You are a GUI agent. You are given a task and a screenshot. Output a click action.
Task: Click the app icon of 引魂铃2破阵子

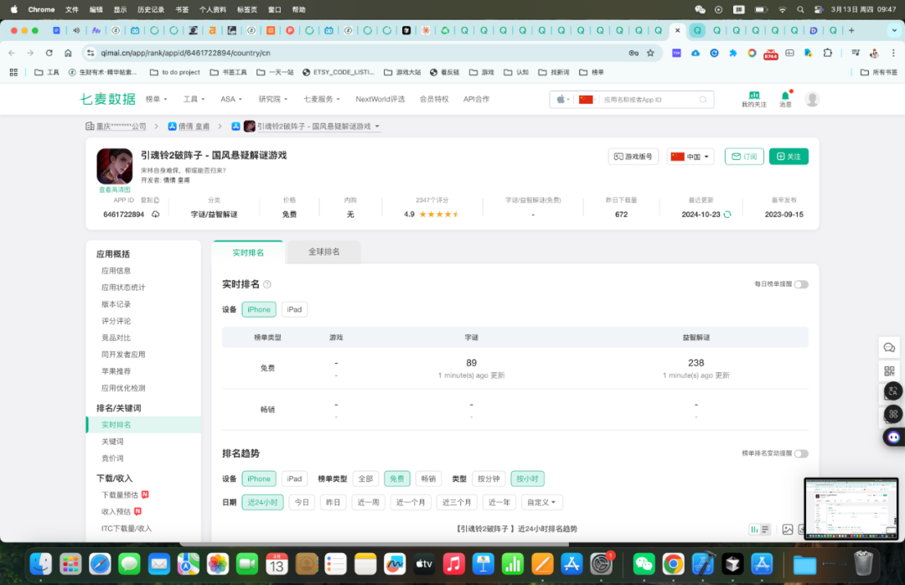[x=114, y=166]
